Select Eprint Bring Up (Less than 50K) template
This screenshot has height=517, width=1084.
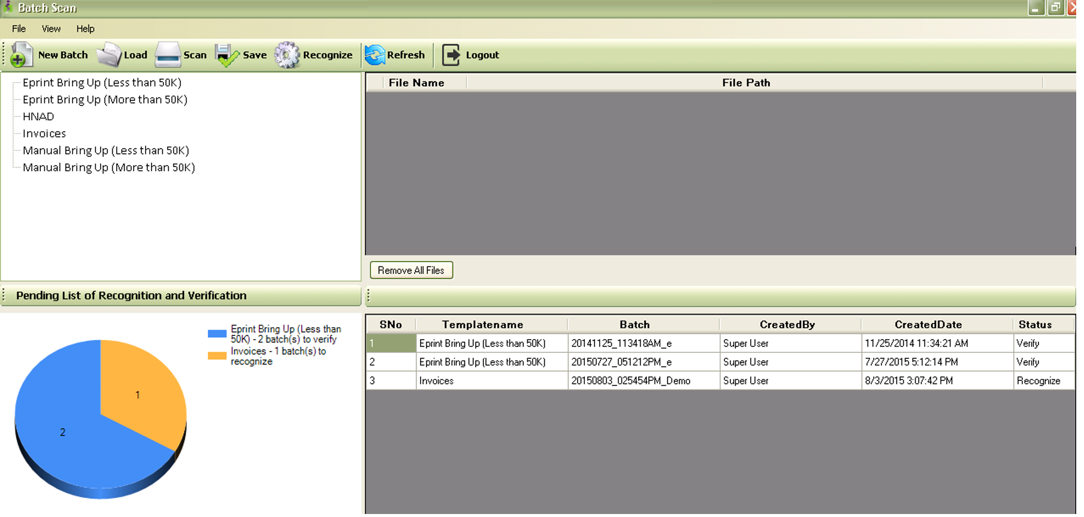102,83
